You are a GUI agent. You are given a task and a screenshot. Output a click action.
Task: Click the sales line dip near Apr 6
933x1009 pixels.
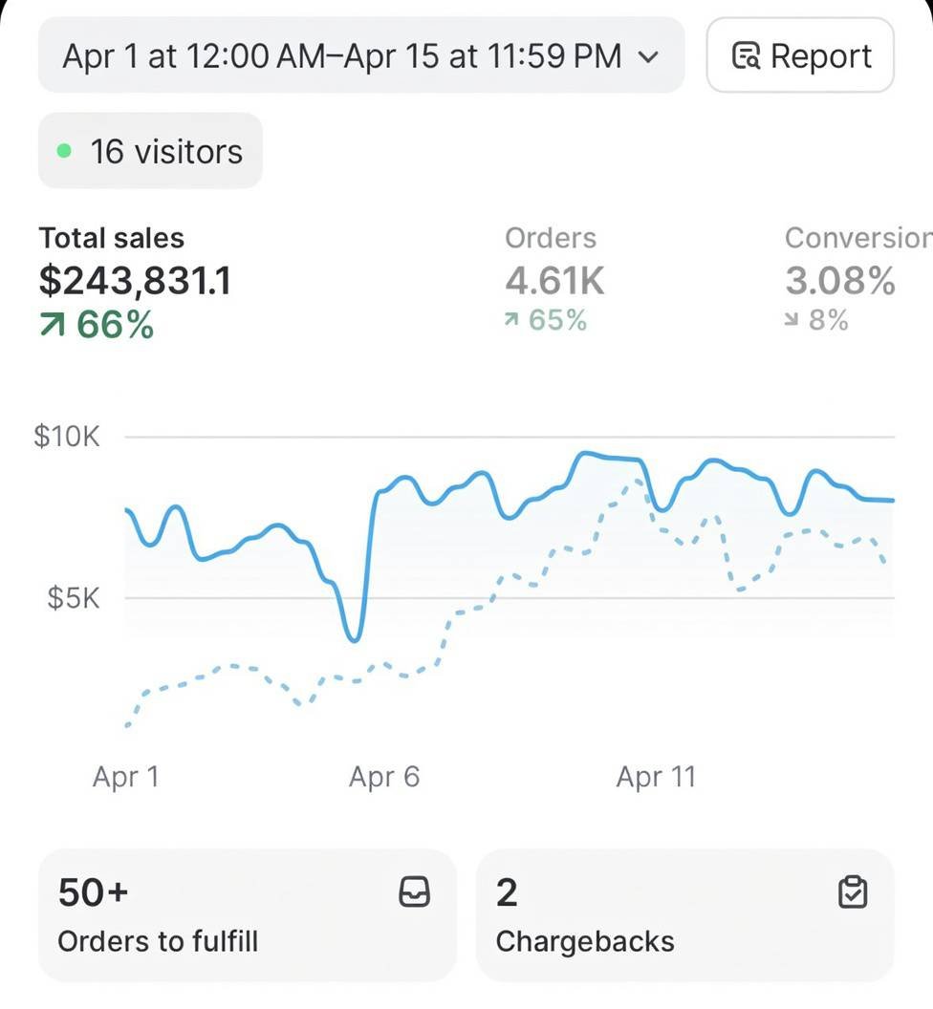pos(354,638)
